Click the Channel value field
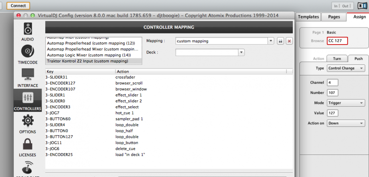The width and height of the screenshot is (369, 177). [333, 82]
